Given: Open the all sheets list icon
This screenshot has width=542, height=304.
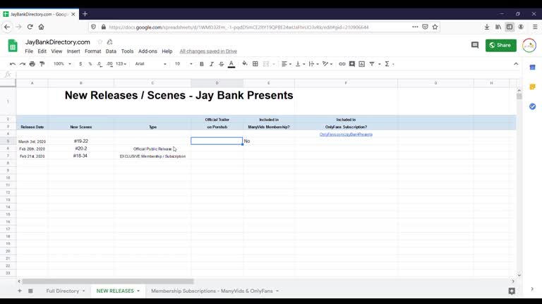Looking at the screenshot, I should pos(30,291).
